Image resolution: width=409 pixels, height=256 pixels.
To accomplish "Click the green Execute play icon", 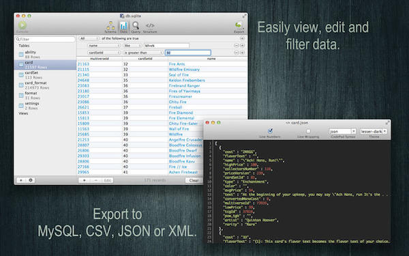I will pyautogui.click(x=22, y=25).
